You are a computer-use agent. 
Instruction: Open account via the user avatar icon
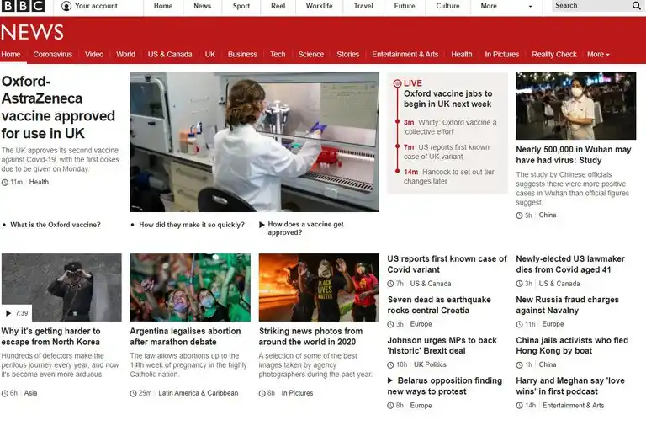[x=67, y=6]
